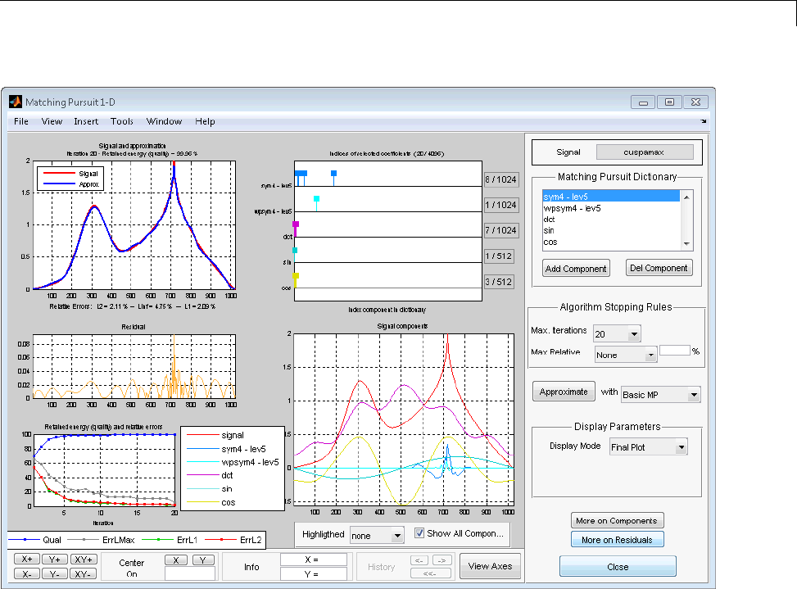The width and height of the screenshot is (797, 589).
Task: Open the Tools menu
Action: (122, 121)
